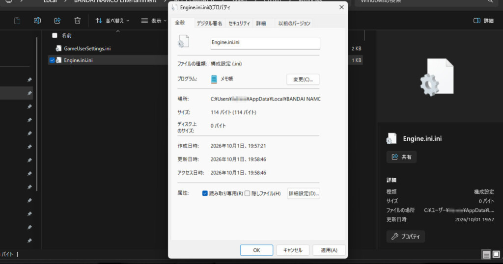The image size is (503, 264).
Task: Close the Engine.ini.ini properties dialog
Action: tap(341, 7)
